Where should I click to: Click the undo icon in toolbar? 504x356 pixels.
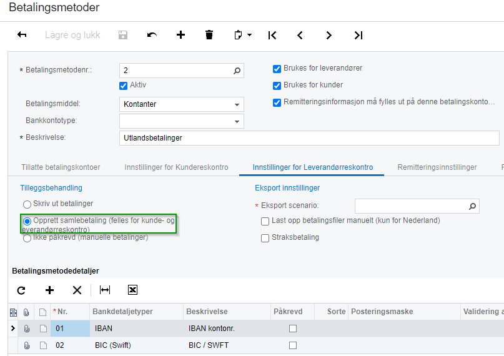tap(152, 35)
